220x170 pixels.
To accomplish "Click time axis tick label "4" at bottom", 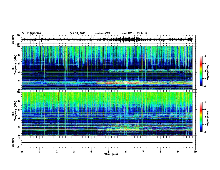I will tap(91, 152).
